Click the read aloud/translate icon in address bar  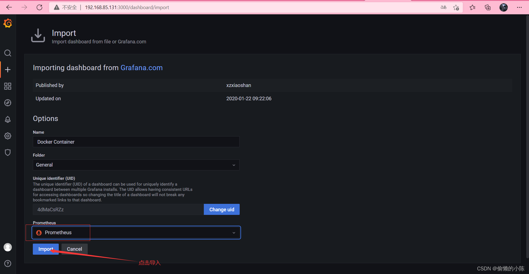[x=443, y=7]
